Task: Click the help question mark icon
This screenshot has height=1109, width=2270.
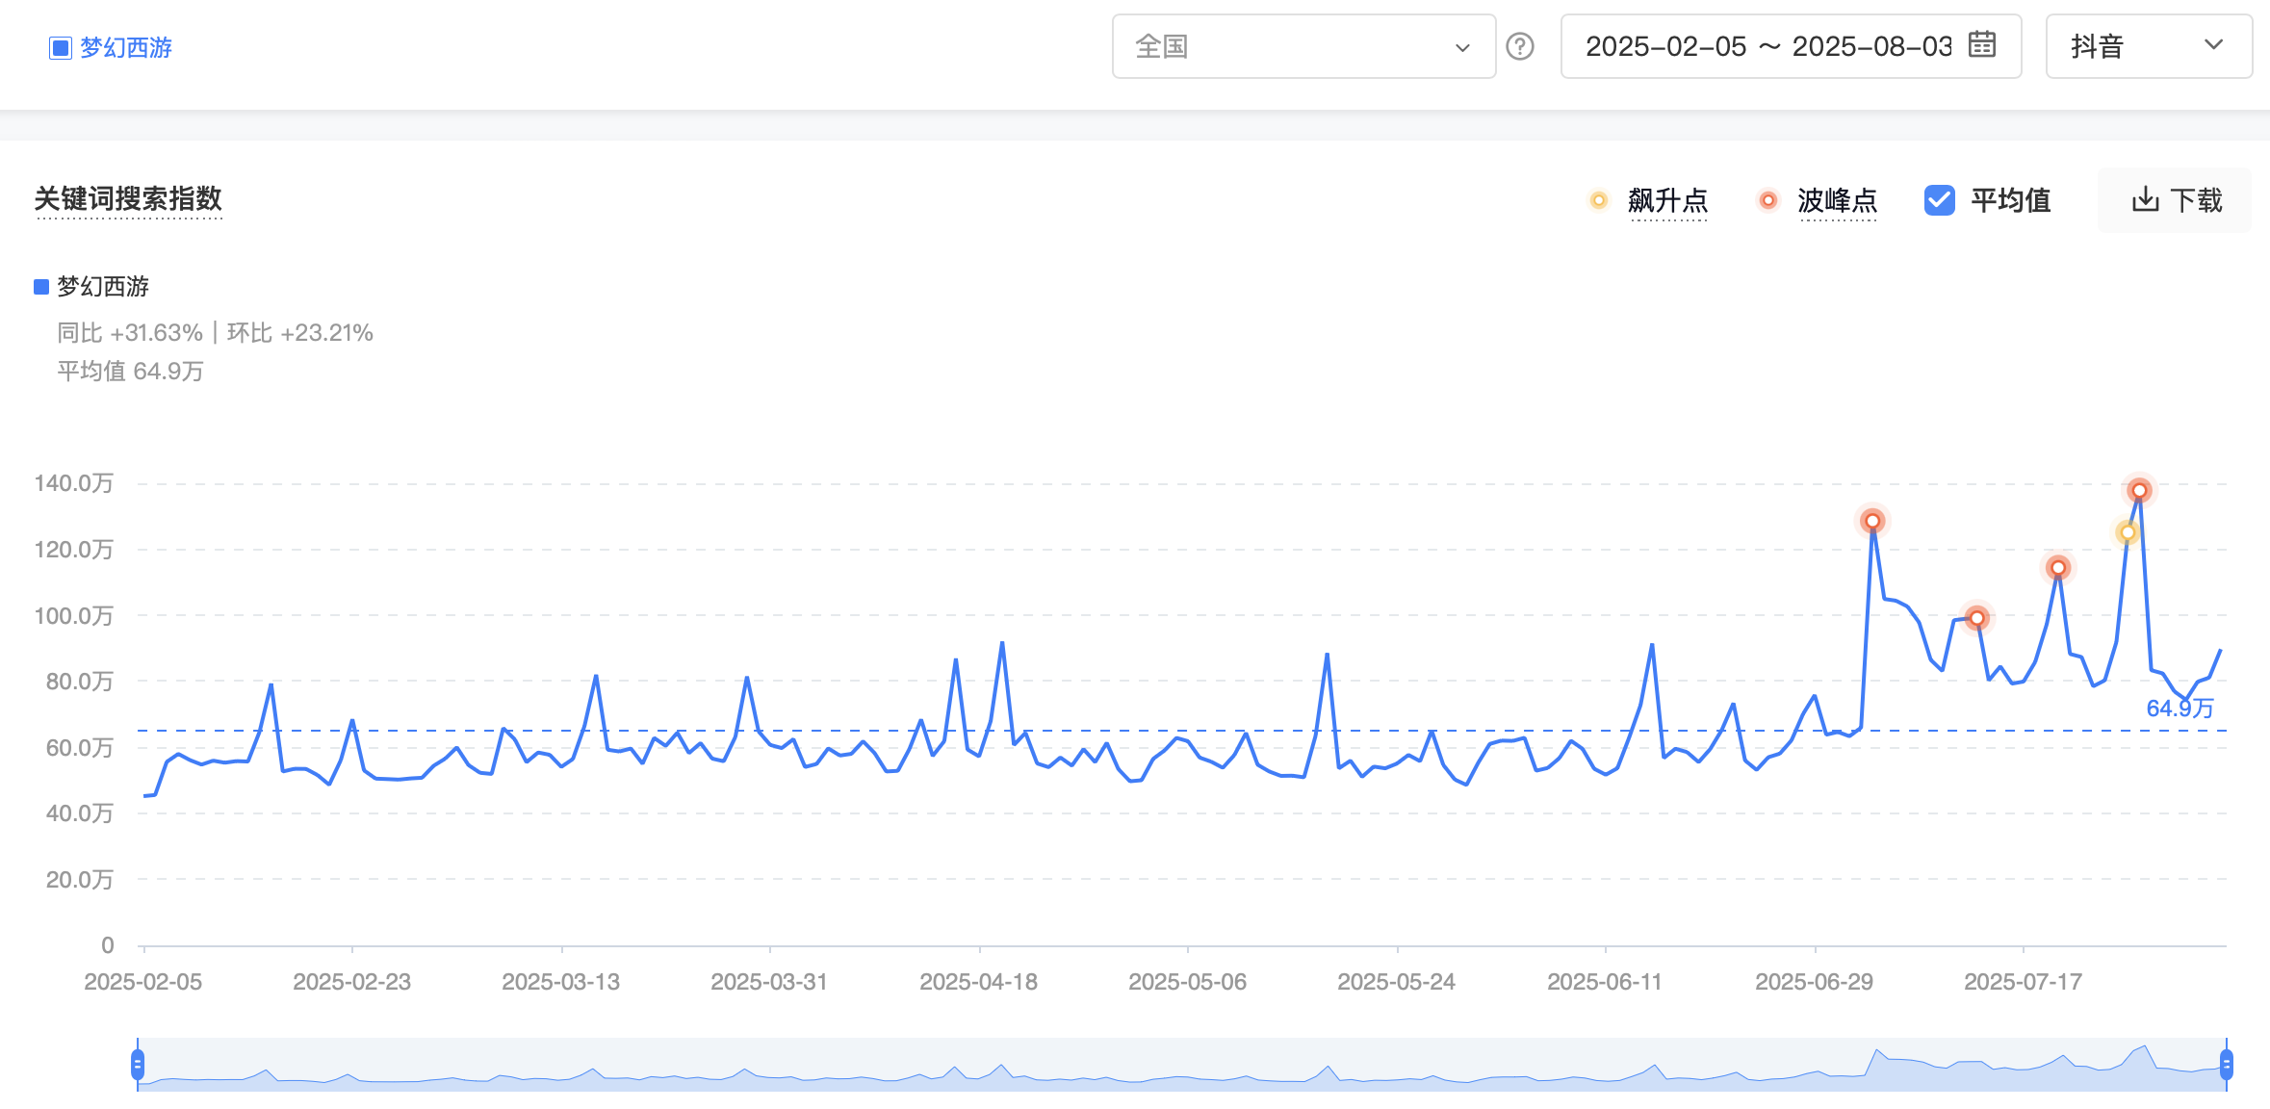Action: coord(1520,46)
